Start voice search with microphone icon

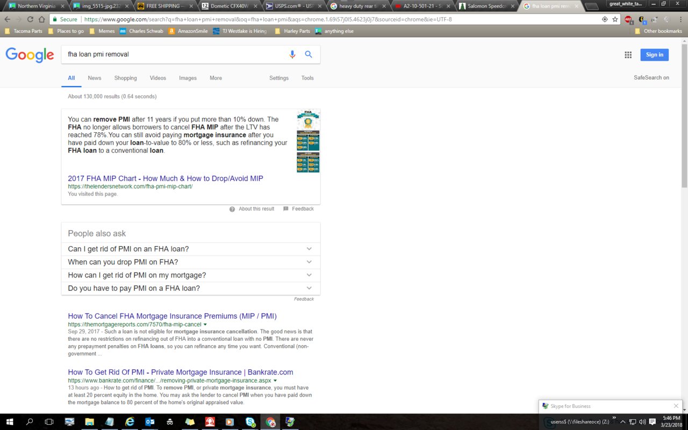click(x=292, y=54)
